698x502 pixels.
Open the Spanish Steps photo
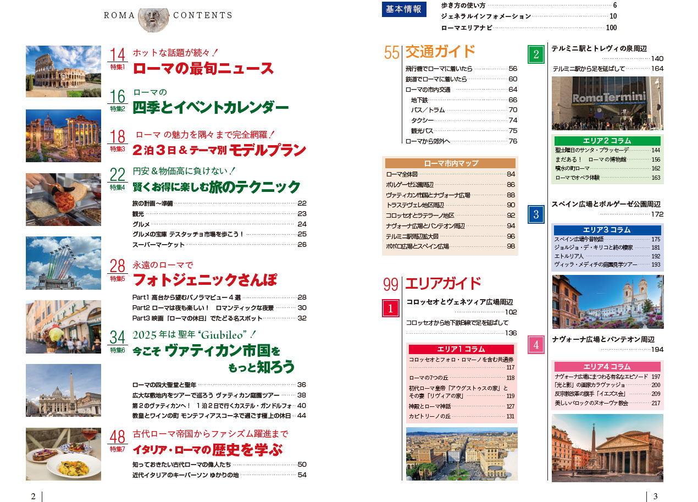(x=607, y=302)
